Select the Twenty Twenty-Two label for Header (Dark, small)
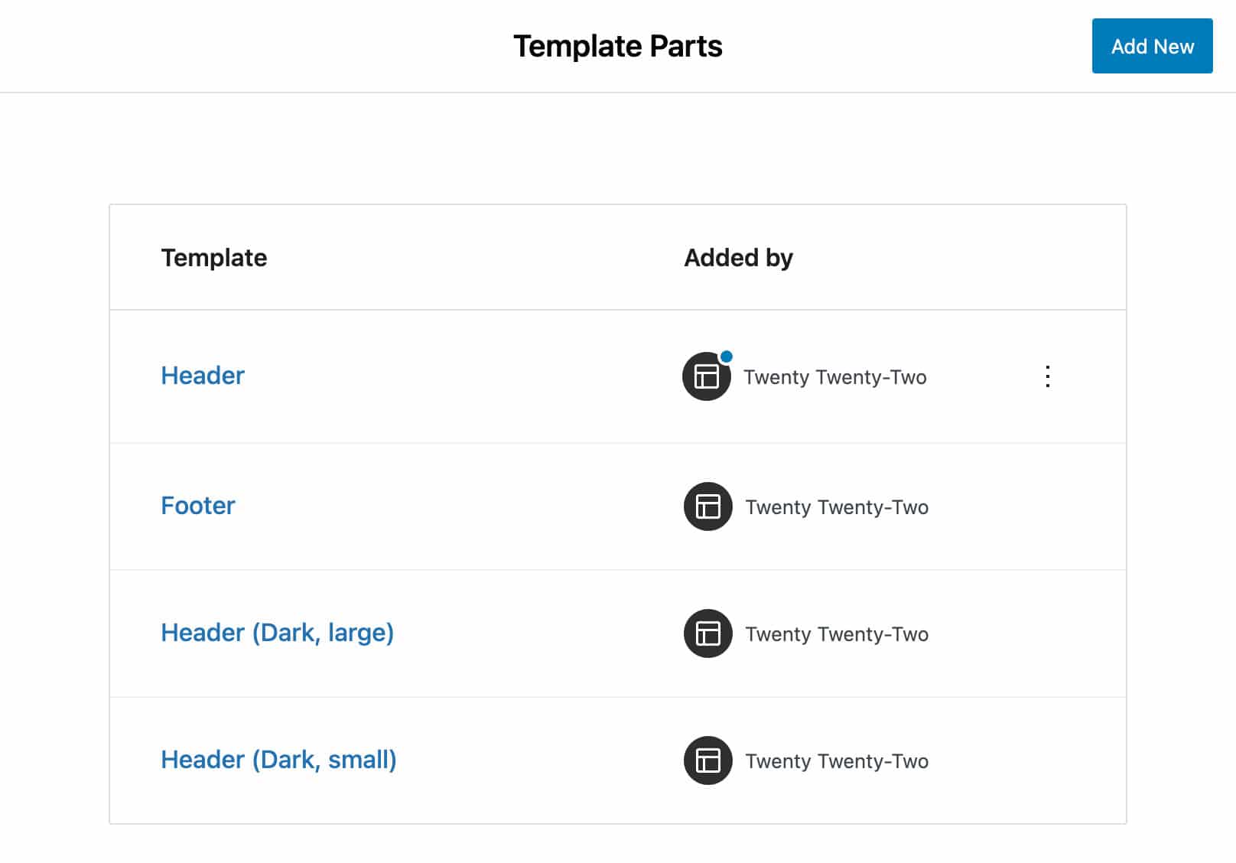Screen dimensions: 1236x863 pyautogui.click(x=838, y=760)
